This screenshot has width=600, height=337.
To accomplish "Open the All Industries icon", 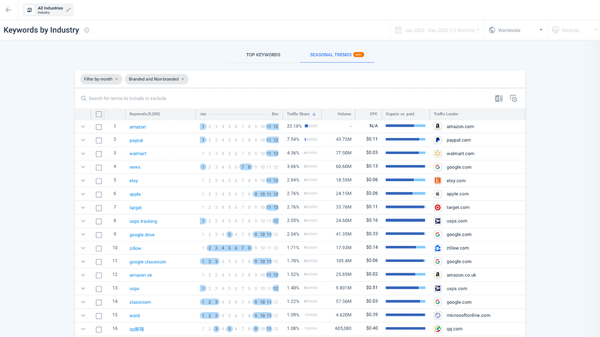I will tap(30, 10).
